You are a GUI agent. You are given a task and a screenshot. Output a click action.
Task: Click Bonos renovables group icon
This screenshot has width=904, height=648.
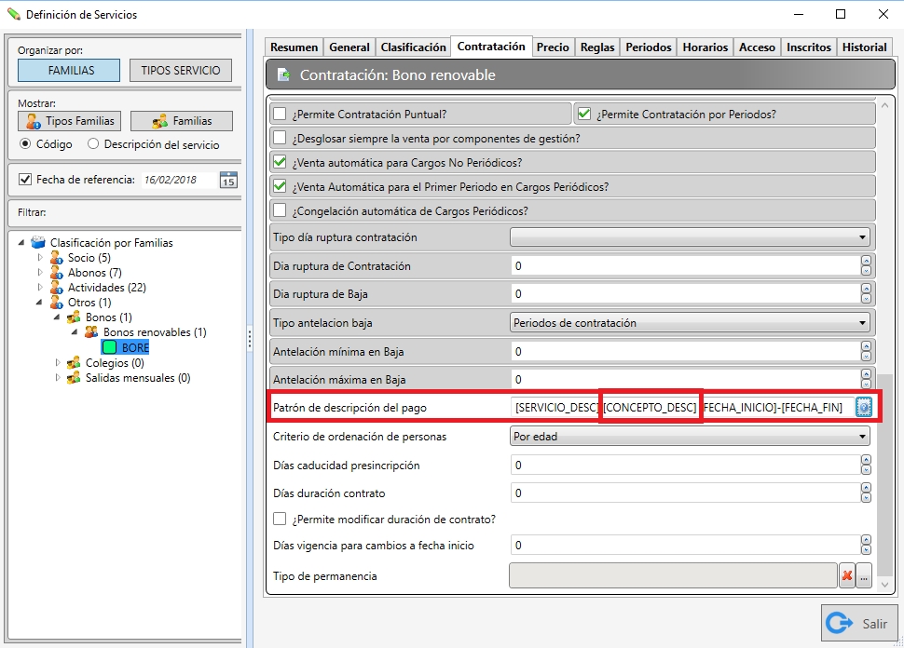click(x=91, y=332)
